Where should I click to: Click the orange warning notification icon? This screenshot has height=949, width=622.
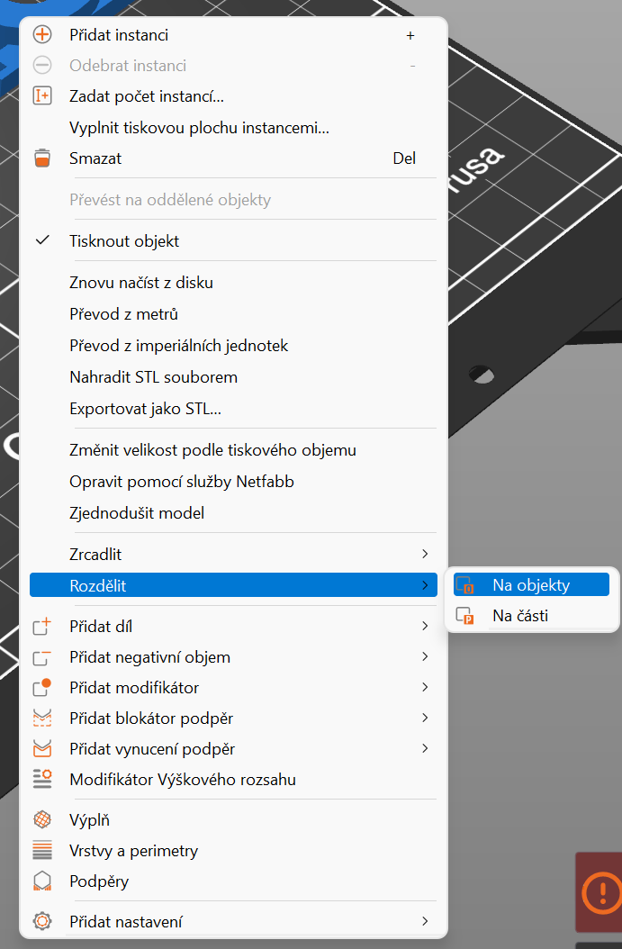[x=599, y=891]
